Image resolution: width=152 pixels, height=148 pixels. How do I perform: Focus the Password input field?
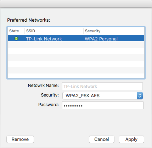click(x=103, y=105)
